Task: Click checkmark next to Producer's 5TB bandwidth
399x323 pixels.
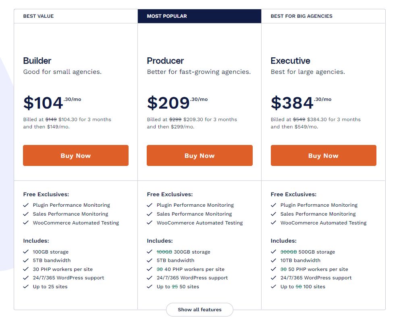Action: pos(150,260)
